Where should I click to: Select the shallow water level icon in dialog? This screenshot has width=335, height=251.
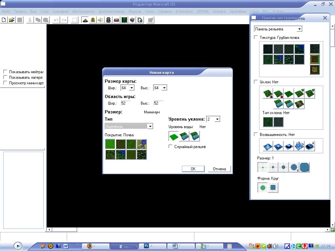click(x=184, y=136)
